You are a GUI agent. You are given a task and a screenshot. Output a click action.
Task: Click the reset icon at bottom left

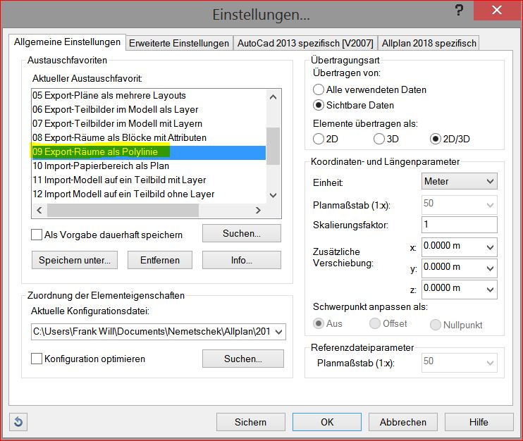pyautogui.click(x=18, y=422)
